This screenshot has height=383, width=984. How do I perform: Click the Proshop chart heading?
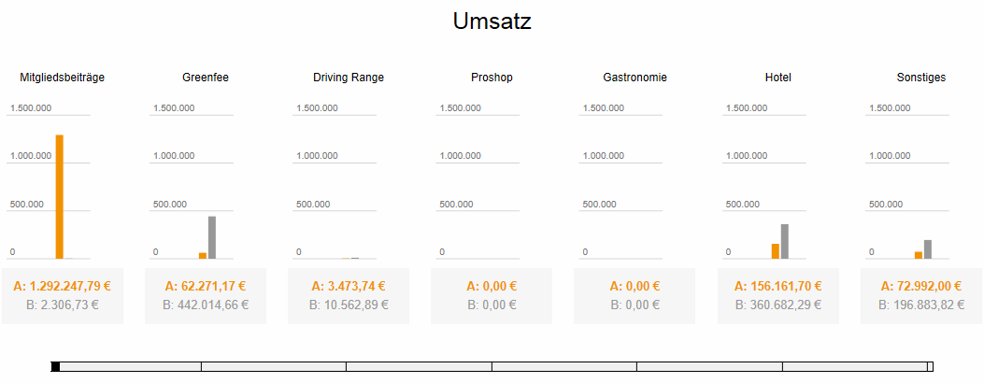[x=492, y=78]
